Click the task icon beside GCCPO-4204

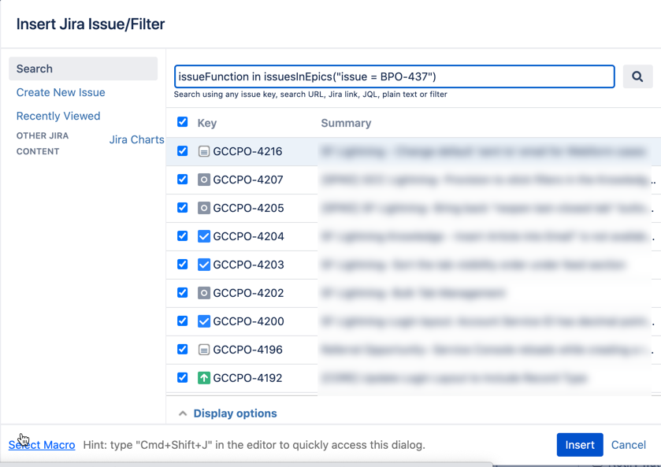pyautogui.click(x=203, y=236)
